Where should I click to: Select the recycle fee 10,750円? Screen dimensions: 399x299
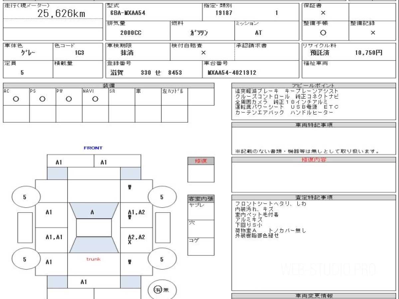[369, 52]
